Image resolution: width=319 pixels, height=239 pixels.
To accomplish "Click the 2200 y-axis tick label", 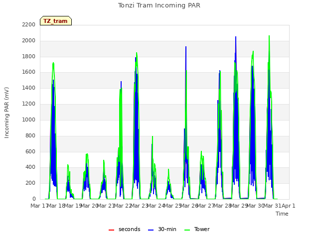I will [x=29, y=25].
